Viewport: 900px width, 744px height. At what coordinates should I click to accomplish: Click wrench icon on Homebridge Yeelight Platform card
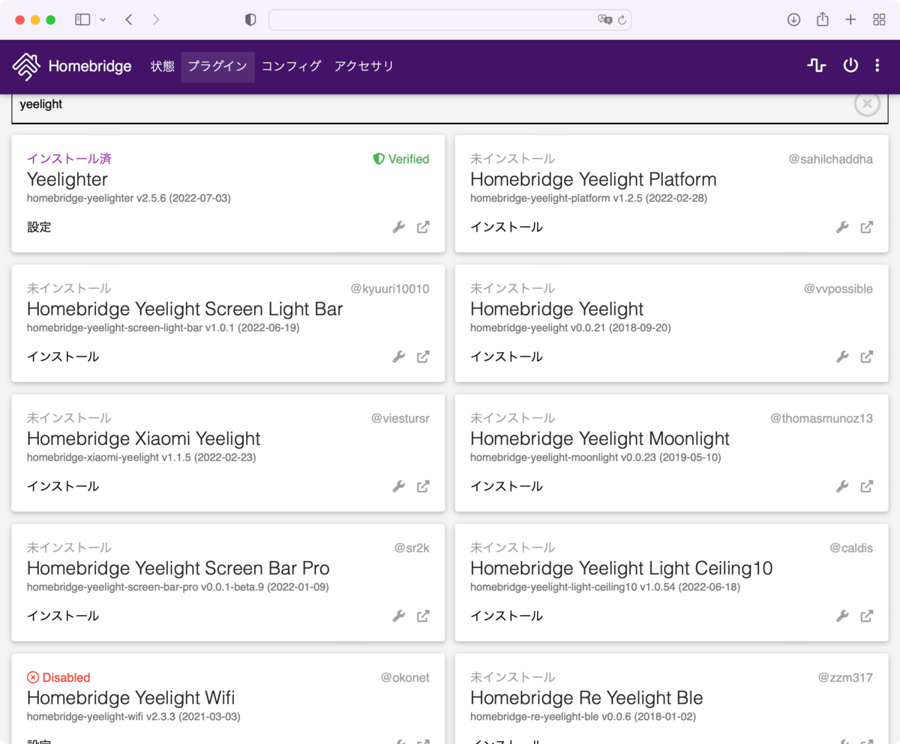tap(842, 227)
